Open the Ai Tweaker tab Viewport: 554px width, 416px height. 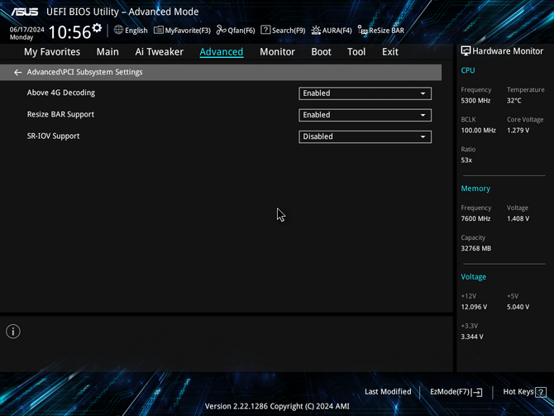click(159, 52)
